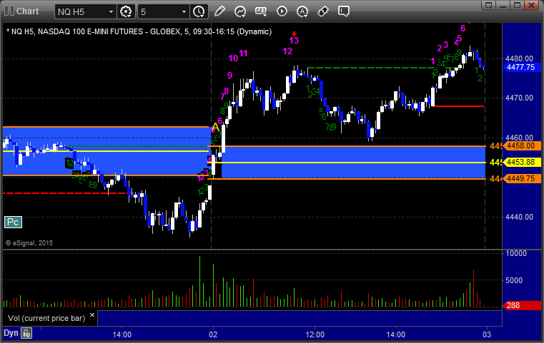Start bar replay play button

coord(282,11)
